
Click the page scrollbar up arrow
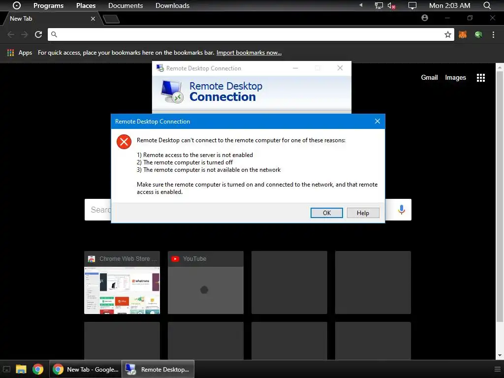(500, 67)
